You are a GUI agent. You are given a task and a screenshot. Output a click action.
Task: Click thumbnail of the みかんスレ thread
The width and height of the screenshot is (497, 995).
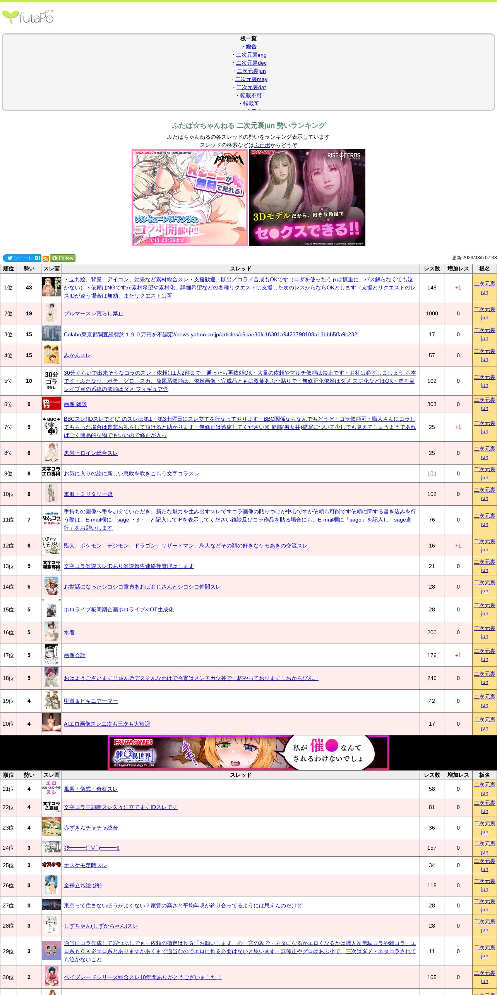point(51,355)
